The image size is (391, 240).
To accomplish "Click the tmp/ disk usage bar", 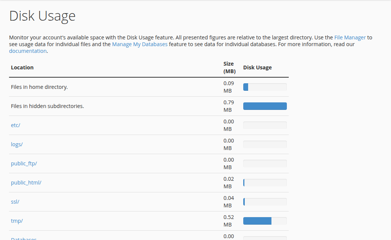I will click(265, 221).
